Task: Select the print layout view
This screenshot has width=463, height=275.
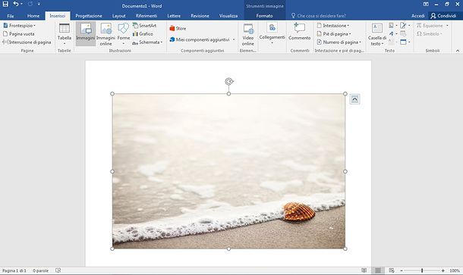Action: click(378, 270)
